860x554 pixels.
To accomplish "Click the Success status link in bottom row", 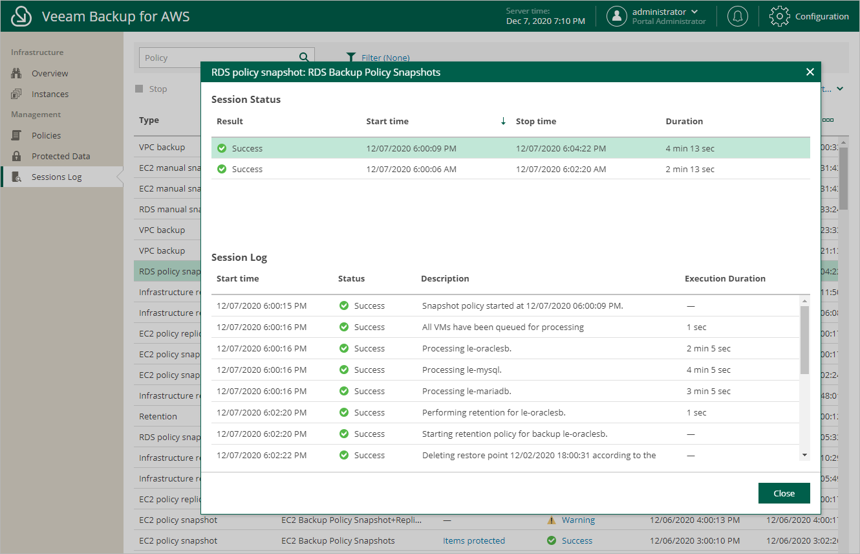I will pos(577,540).
